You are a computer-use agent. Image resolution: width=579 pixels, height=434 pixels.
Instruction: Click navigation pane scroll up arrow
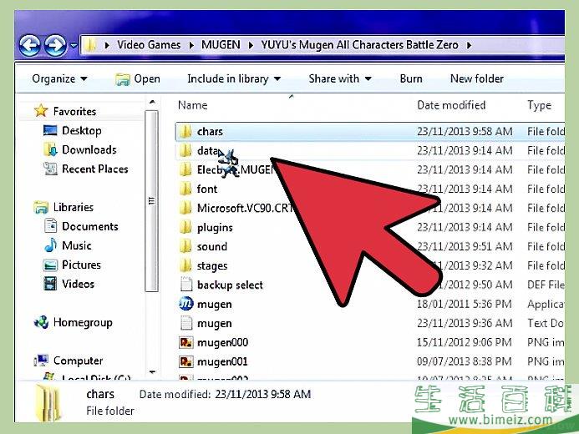pos(152,102)
